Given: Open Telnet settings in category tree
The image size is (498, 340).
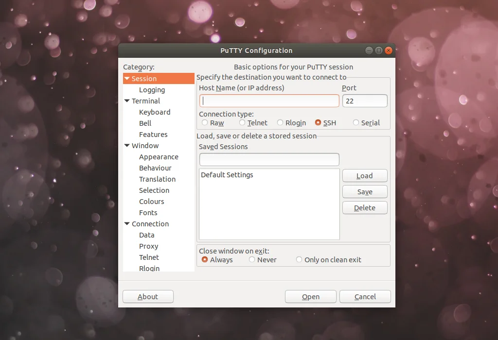Looking at the screenshot, I should [x=149, y=257].
